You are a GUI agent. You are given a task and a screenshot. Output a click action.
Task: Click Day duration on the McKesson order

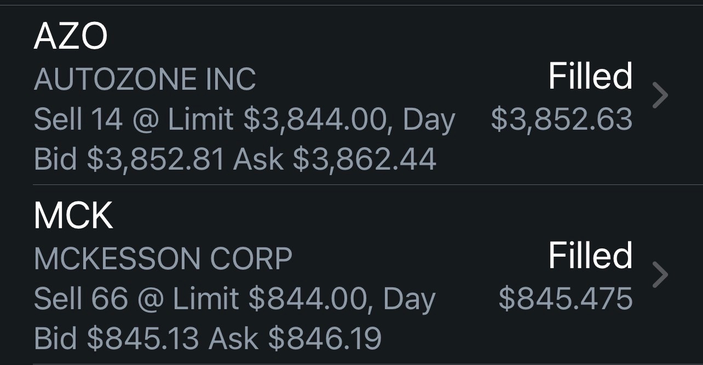click(409, 299)
